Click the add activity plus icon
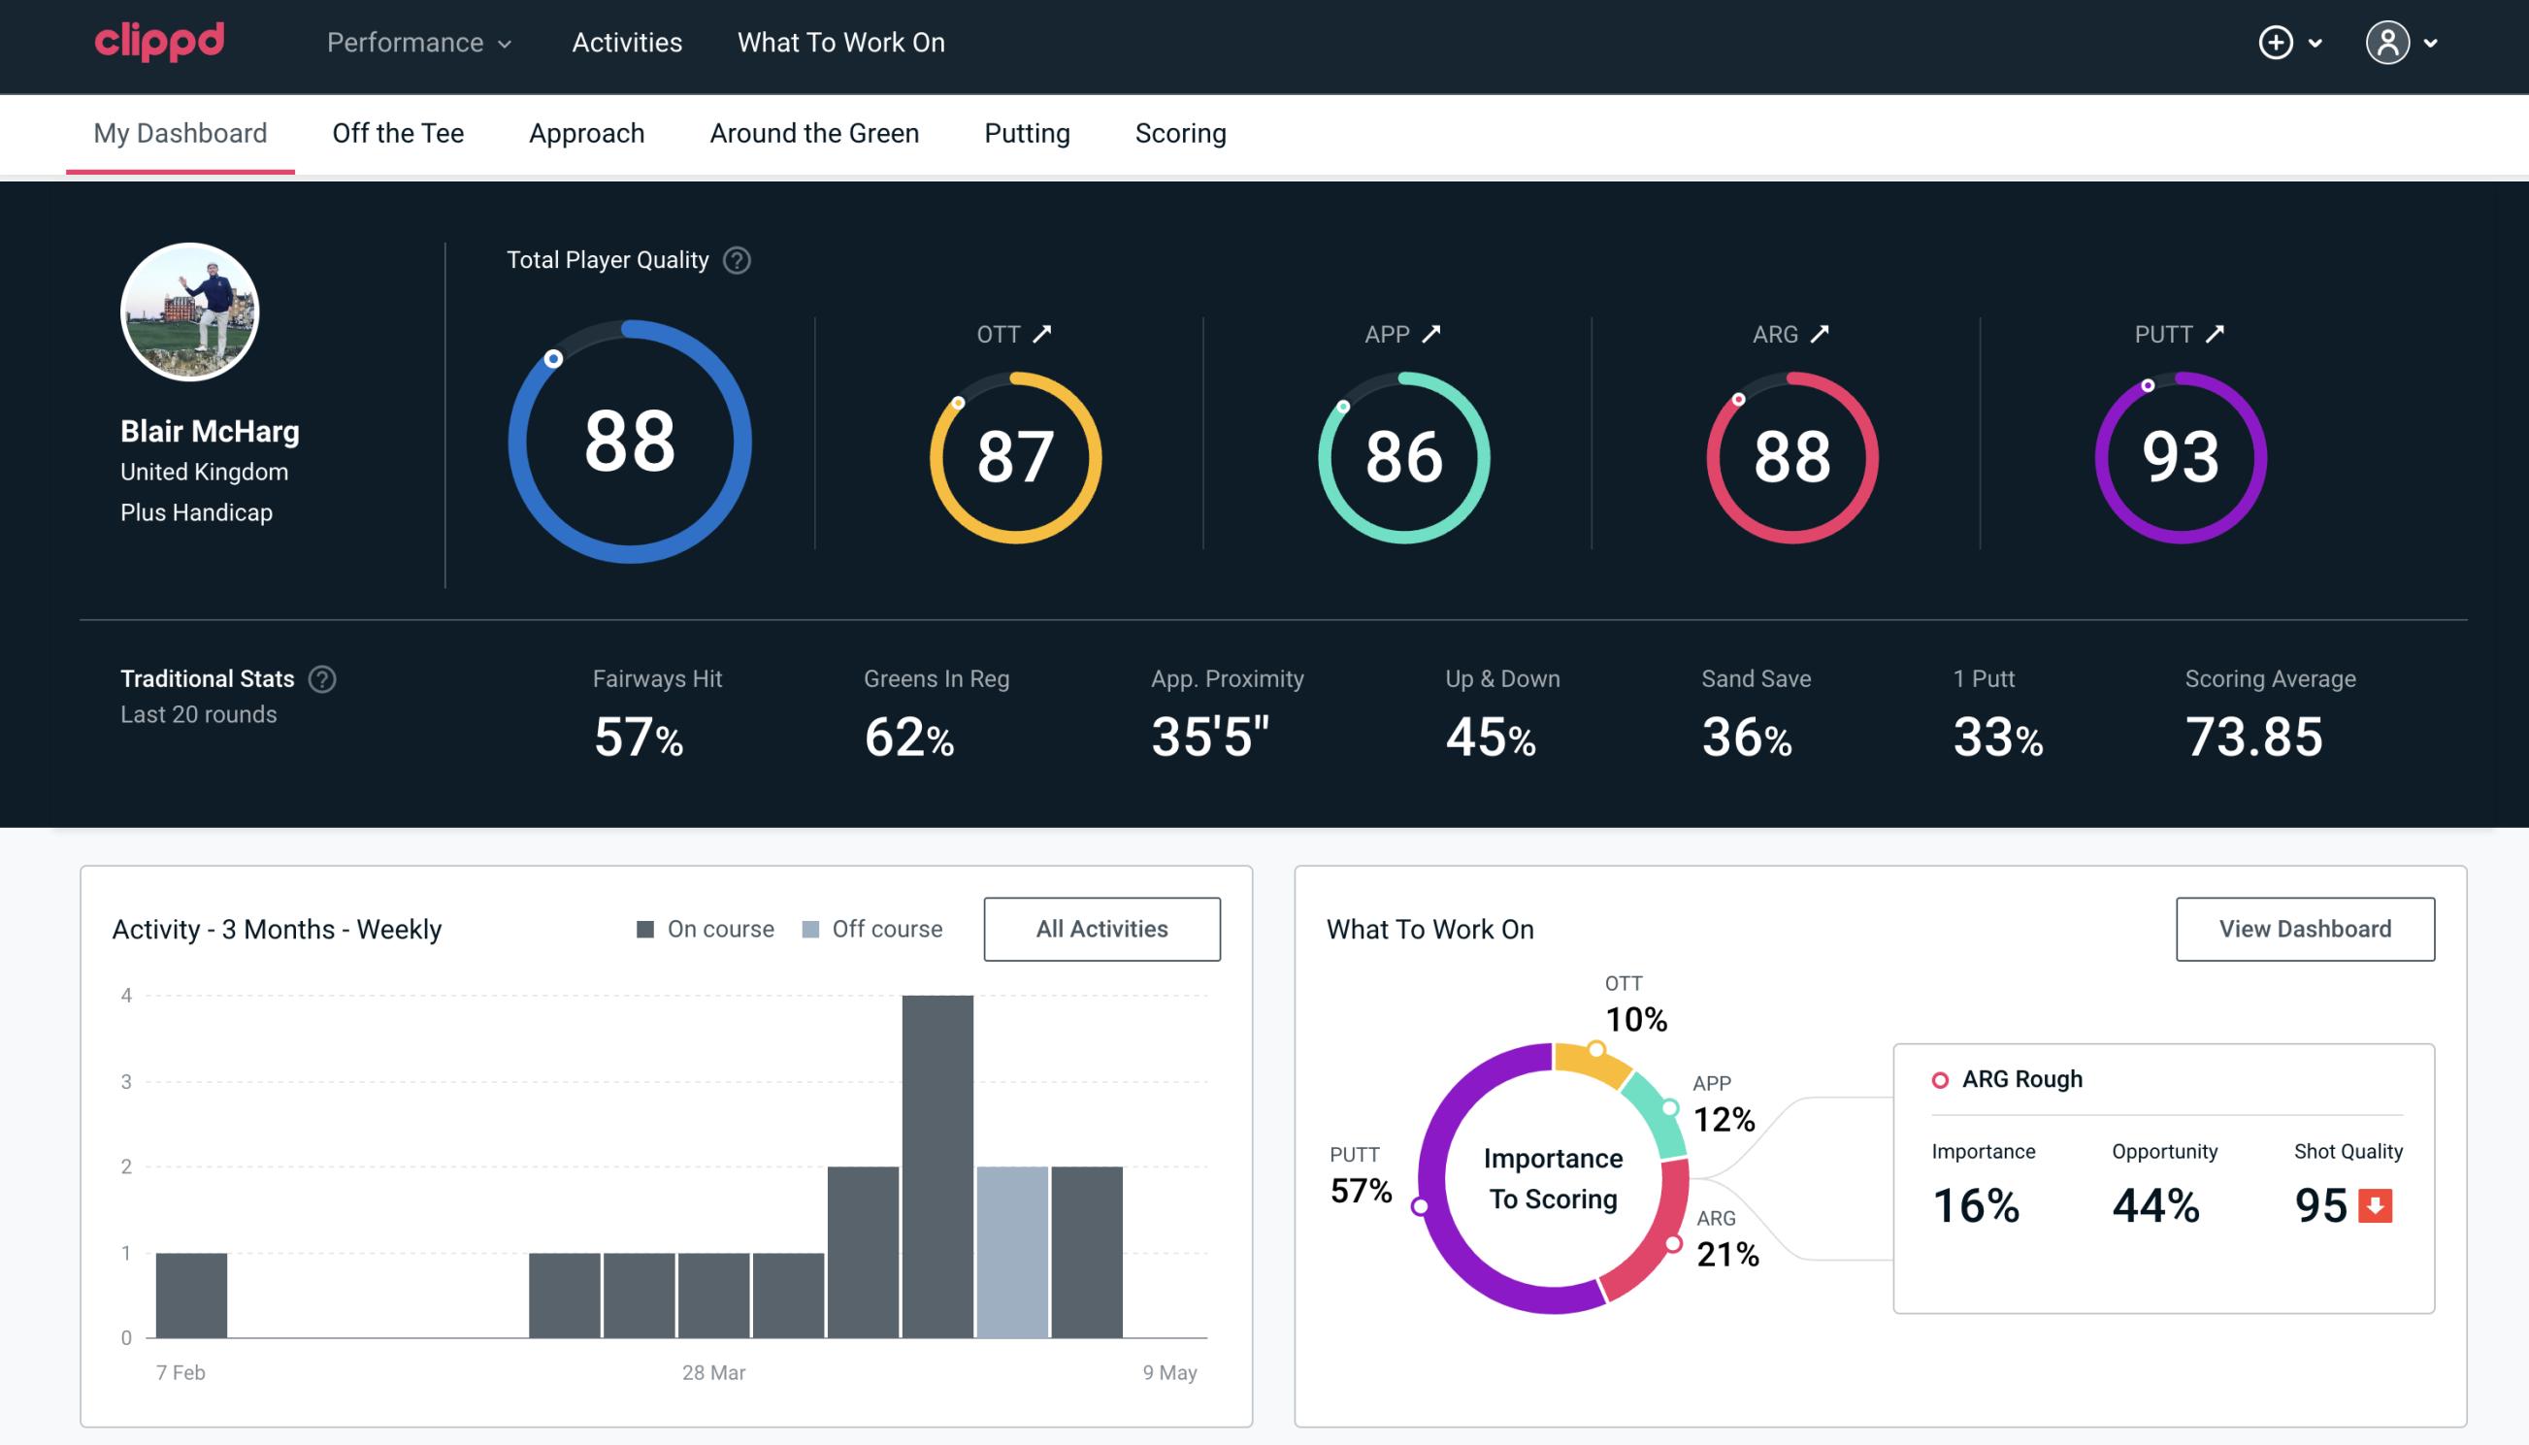The image size is (2529, 1445). pyautogui.click(x=2279, y=44)
